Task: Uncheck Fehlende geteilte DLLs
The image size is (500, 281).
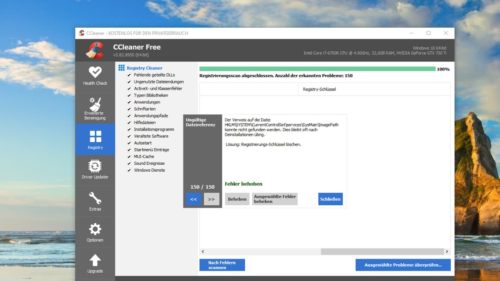Action: click(x=129, y=75)
